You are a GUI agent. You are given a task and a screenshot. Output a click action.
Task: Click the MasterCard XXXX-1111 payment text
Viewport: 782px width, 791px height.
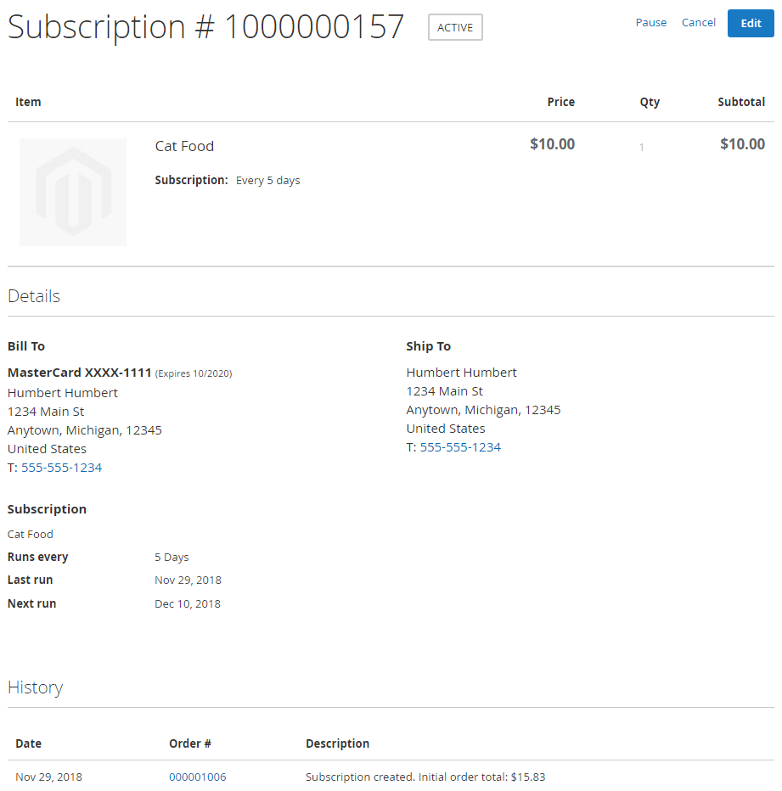pos(80,373)
